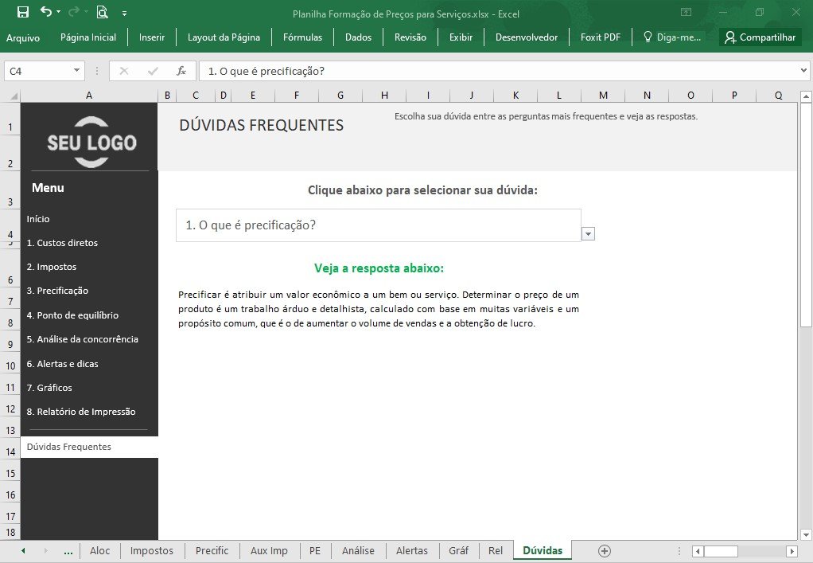Click the New Sheet plus icon
Image resolution: width=813 pixels, height=563 pixels.
604,550
